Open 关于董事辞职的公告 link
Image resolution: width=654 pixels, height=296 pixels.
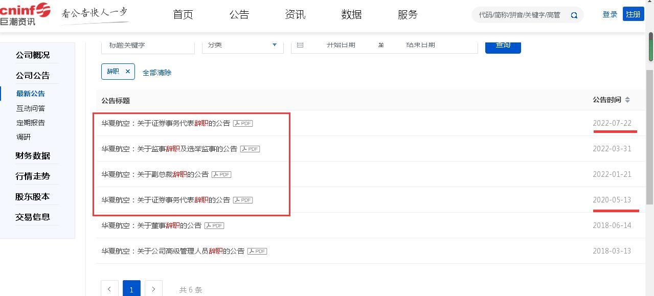(151, 225)
